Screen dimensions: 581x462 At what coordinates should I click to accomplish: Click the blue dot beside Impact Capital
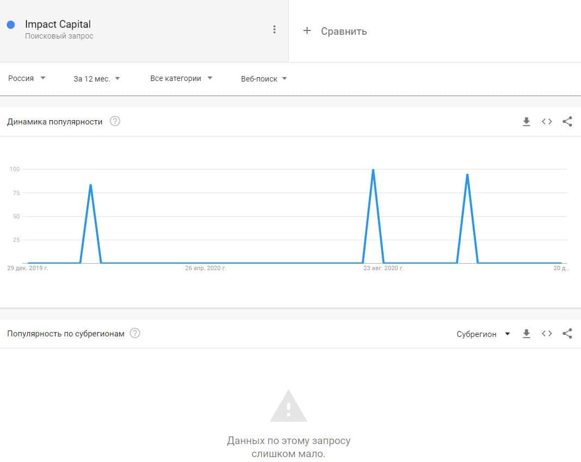[11, 25]
